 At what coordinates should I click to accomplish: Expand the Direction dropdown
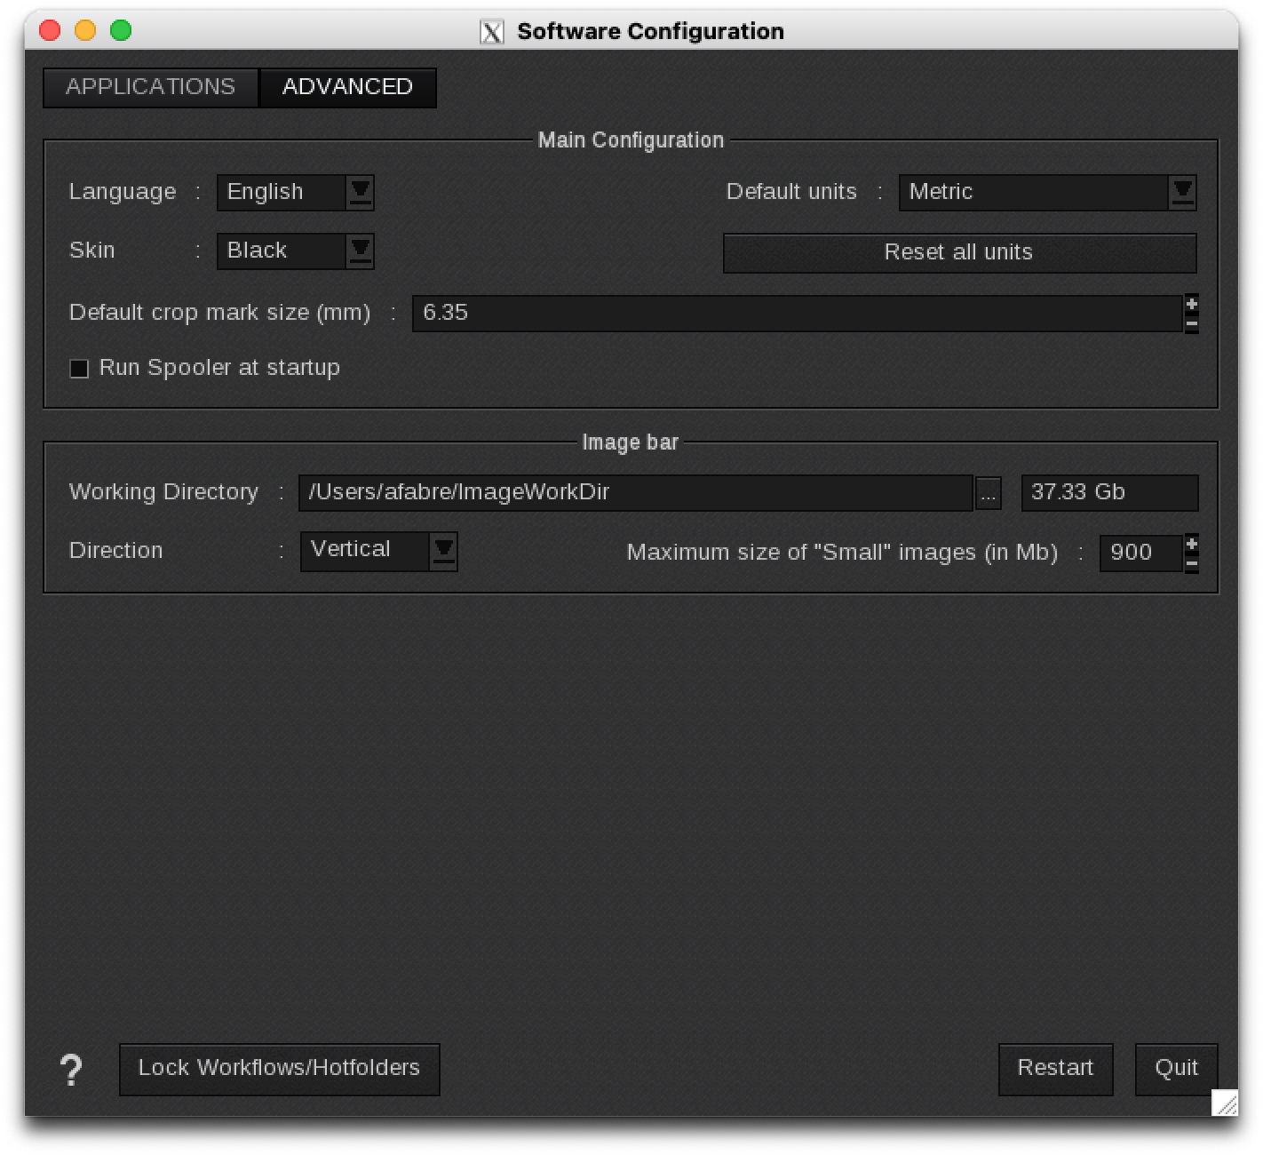point(443,551)
